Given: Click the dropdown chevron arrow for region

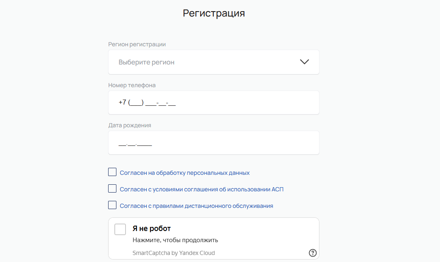Looking at the screenshot, I should coord(305,62).
